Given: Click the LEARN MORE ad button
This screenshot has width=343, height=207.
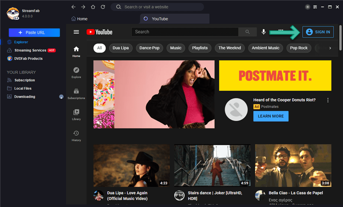Looking at the screenshot, I should click(x=271, y=116).
